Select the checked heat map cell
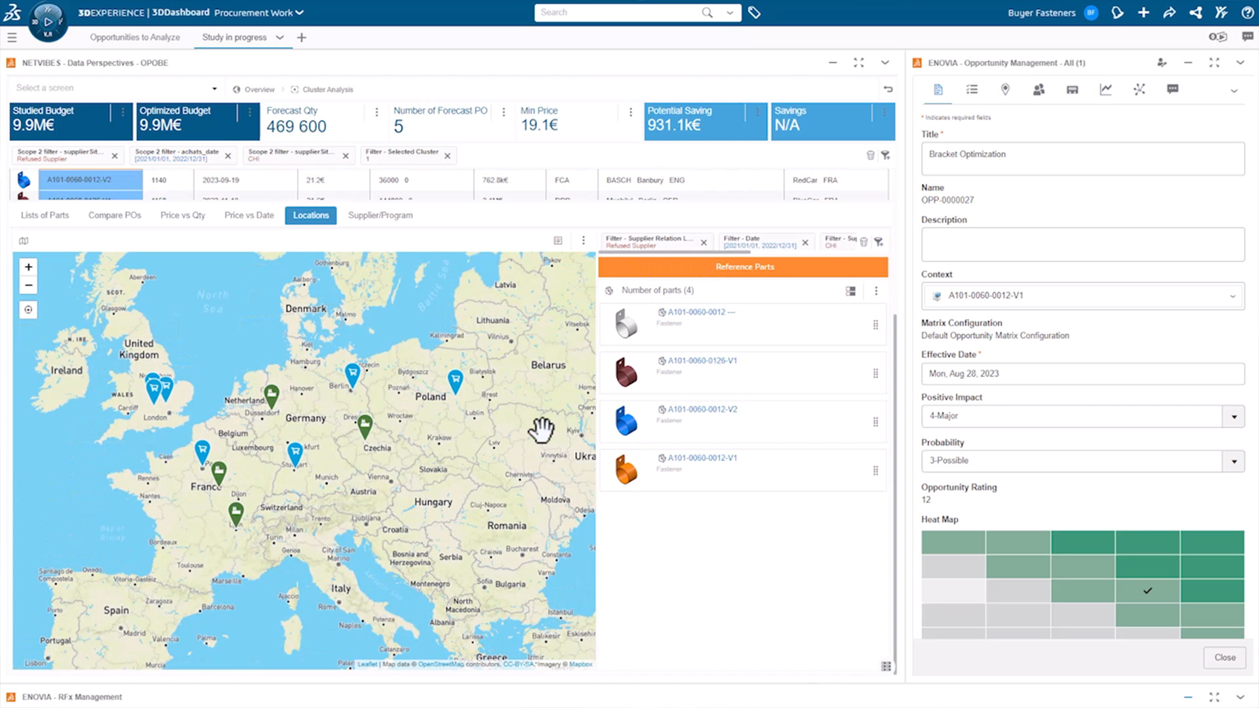The image size is (1259, 708). tap(1147, 591)
